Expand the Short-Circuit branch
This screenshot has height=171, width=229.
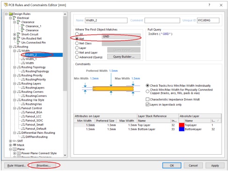(15, 34)
